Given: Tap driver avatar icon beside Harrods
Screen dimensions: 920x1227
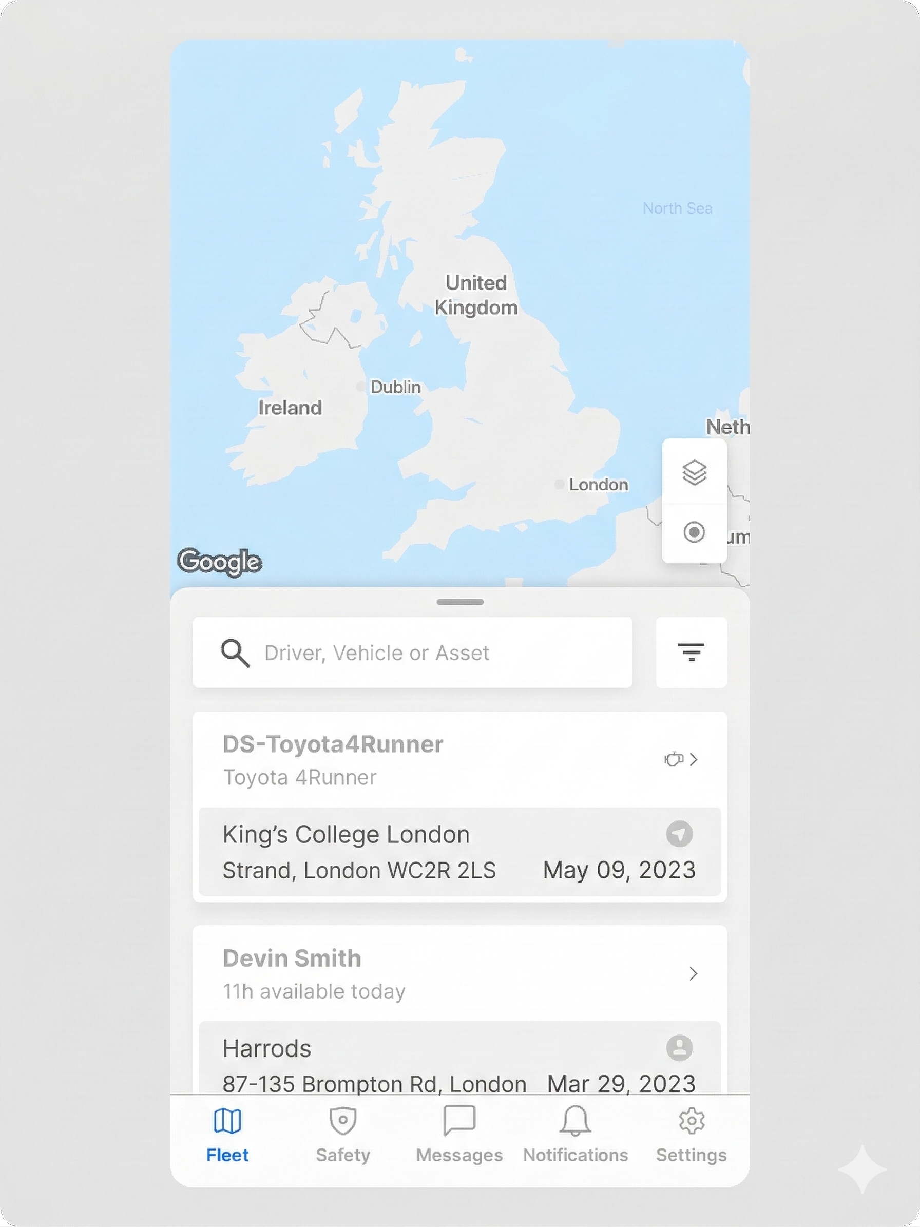Looking at the screenshot, I should click(x=679, y=1048).
